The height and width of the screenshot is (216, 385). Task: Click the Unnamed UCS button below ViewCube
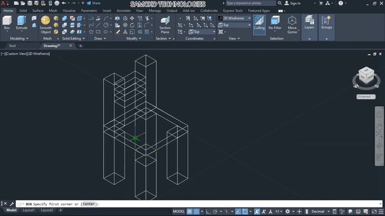(x=366, y=97)
